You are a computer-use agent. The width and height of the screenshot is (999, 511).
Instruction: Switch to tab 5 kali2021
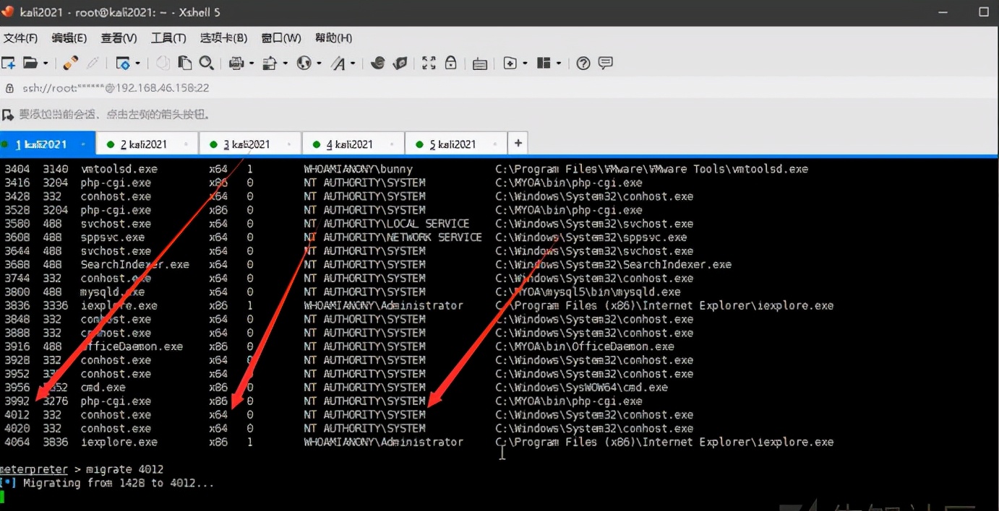pyautogui.click(x=456, y=144)
